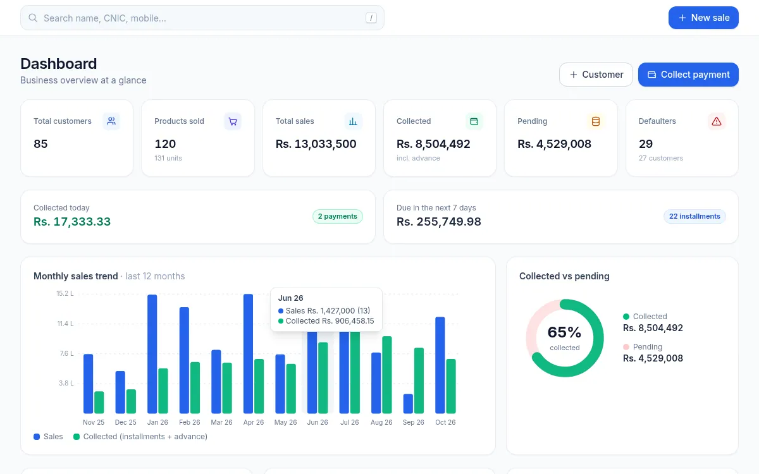The height and width of the screenshot is (474, 759).
Task: Click the New sale button
Action: pos(703,18)
